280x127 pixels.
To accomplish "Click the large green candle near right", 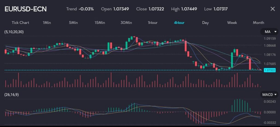I will [x=232, y=60].
